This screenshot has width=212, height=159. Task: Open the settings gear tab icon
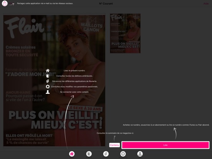[123, 154]
